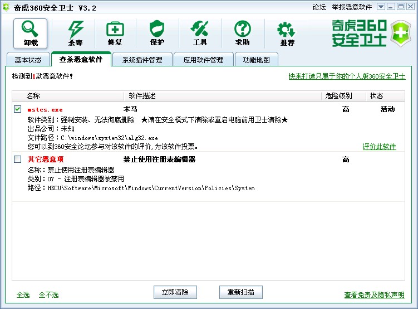Click the 重新扫描 rescan button
The image size is (418, 309).
click(240, 292)
